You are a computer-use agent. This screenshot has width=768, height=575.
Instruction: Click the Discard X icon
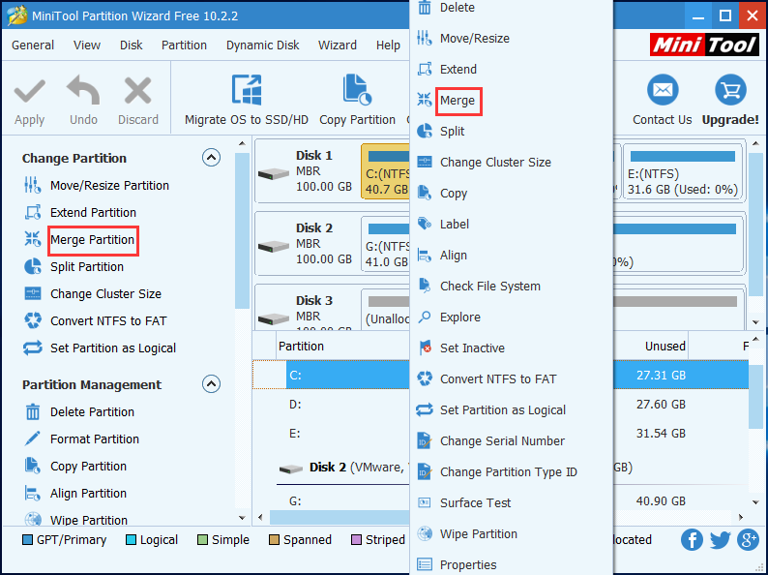pyautogui.click(x=137, y=91)
